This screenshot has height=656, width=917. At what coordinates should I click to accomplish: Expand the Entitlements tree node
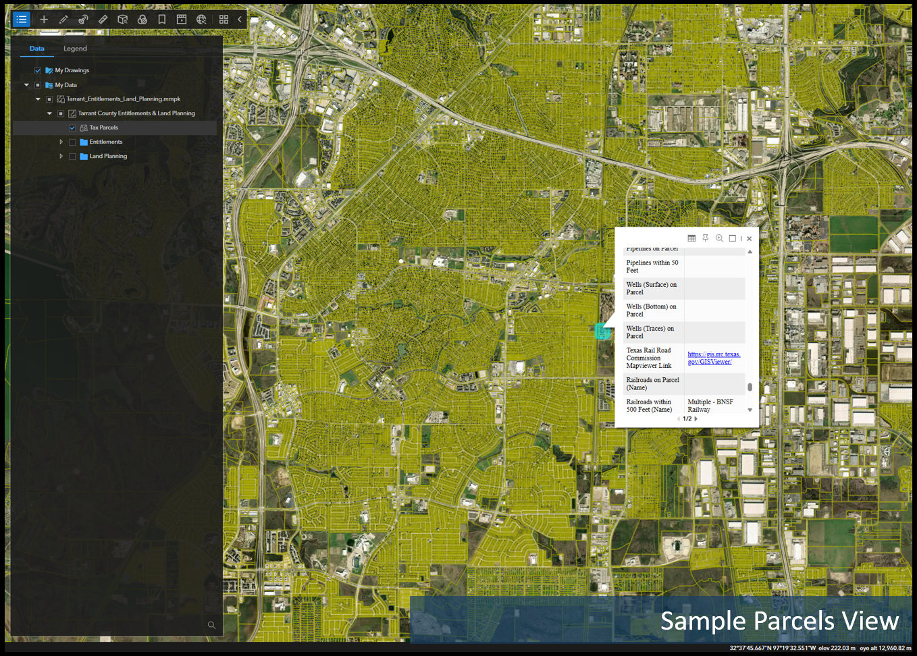point(61,142)
